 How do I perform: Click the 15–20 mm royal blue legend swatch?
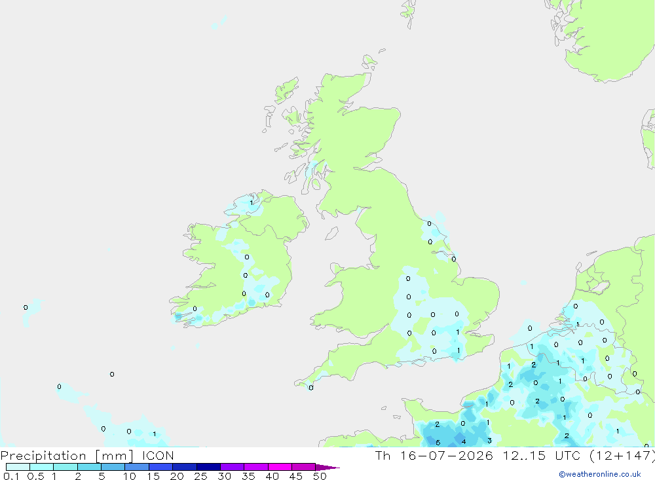[161, 467]
